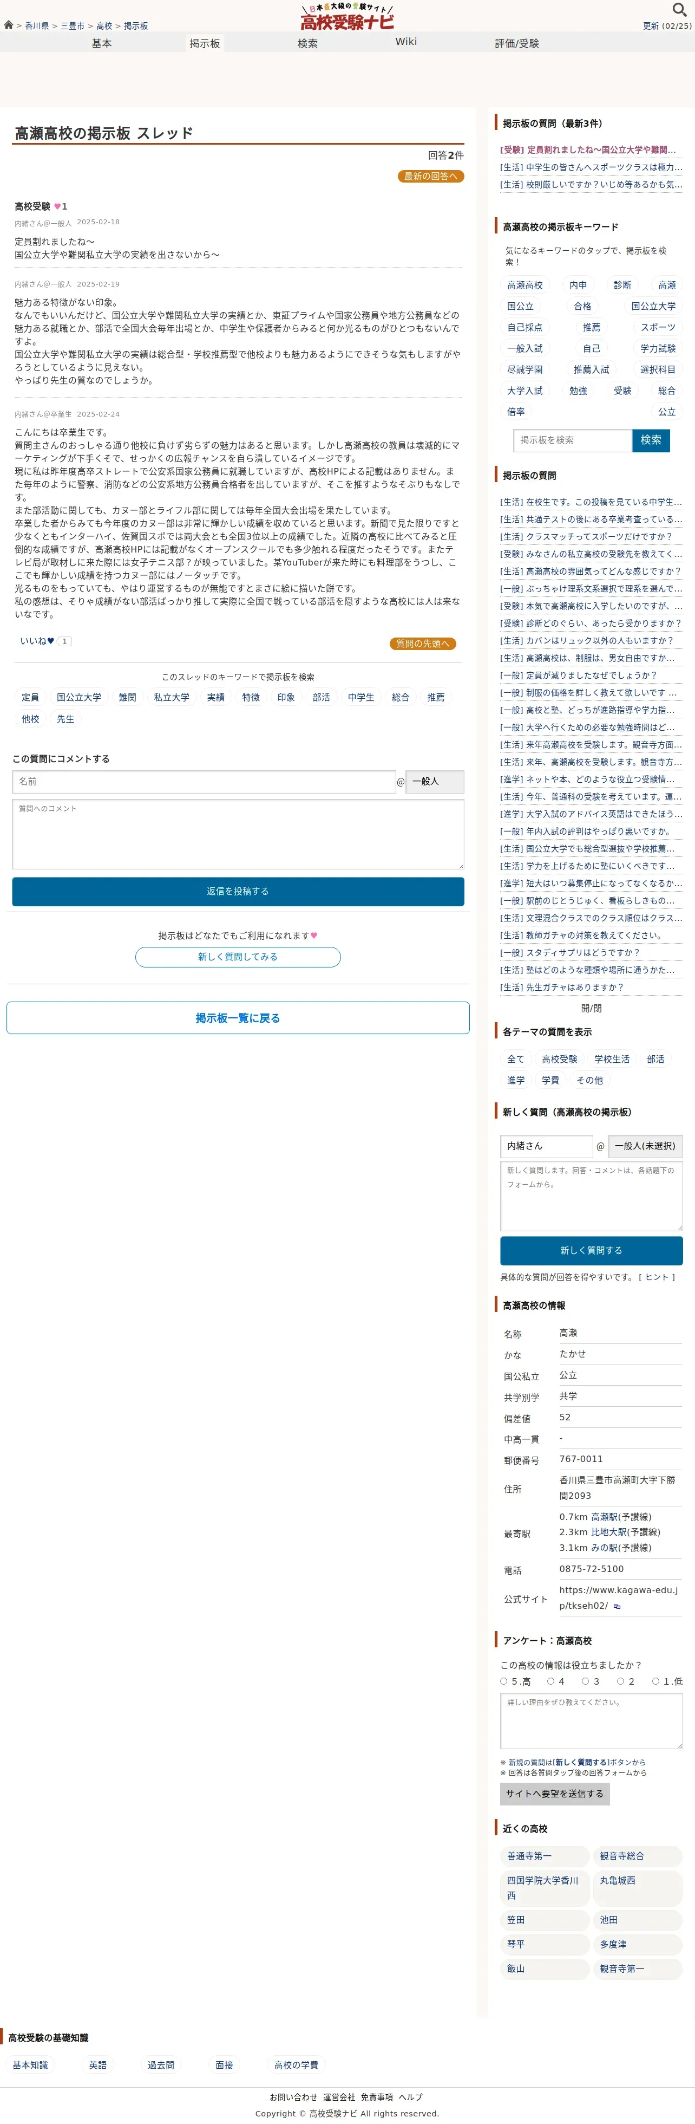Screen dimensions: 695x2124
Task: Focus the 名前 input field
Action: click(x=204, y=782)
